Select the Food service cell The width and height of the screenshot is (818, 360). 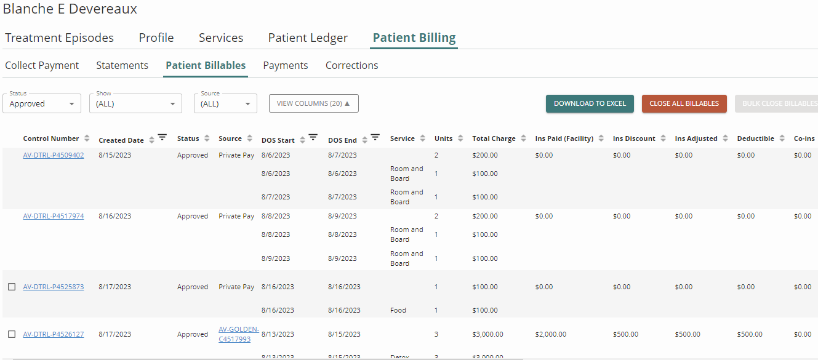398,310
